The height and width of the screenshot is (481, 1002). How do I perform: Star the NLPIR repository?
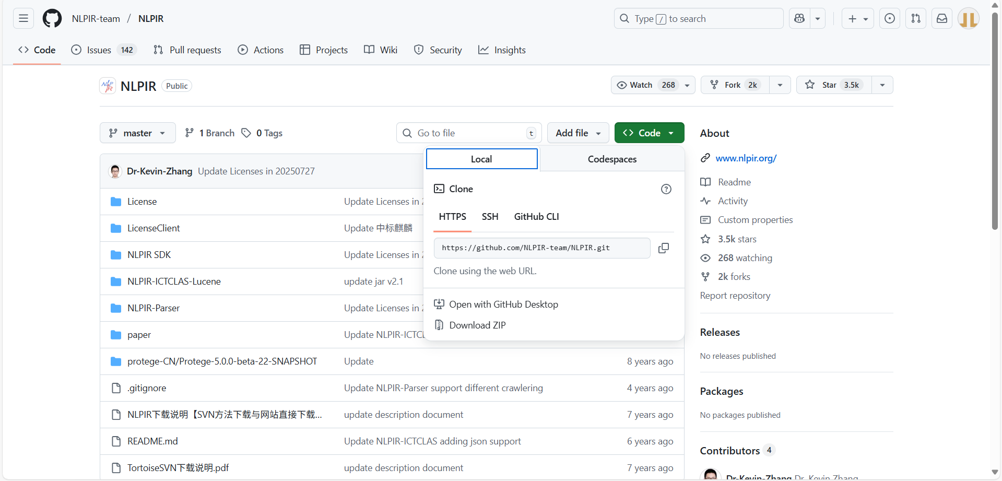834,85
